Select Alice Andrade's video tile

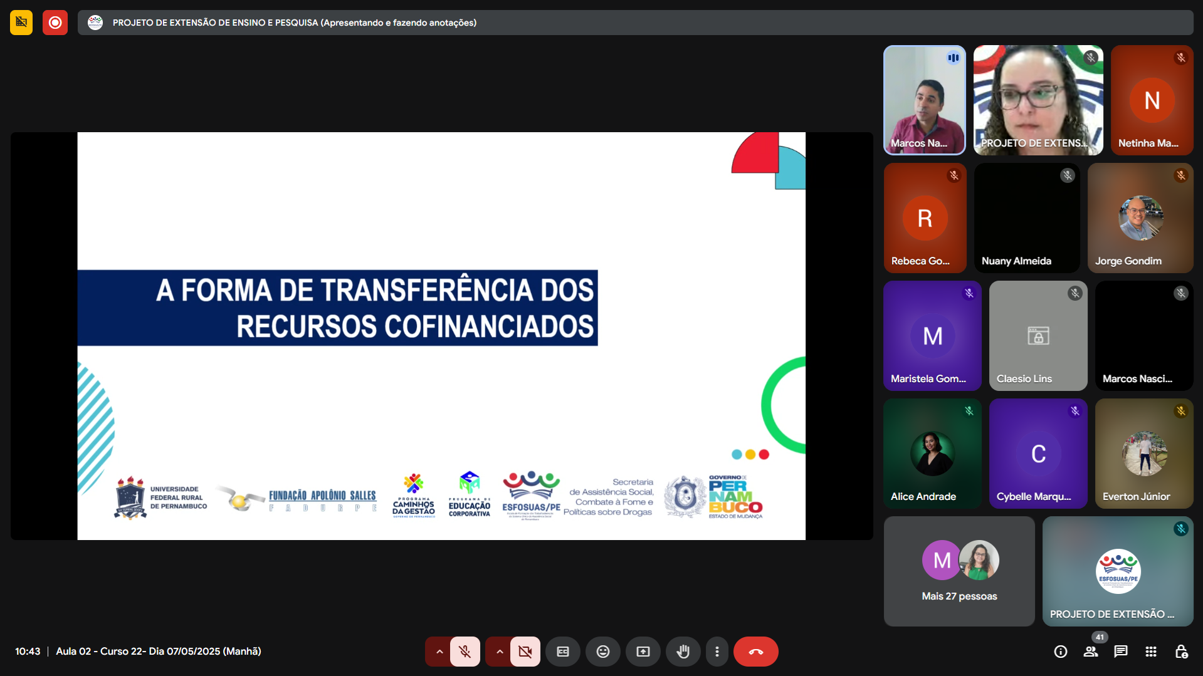click(932, 454)
